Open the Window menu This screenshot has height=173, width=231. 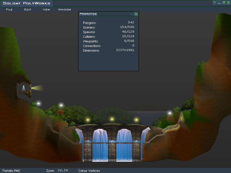click(x=64, y=10)
